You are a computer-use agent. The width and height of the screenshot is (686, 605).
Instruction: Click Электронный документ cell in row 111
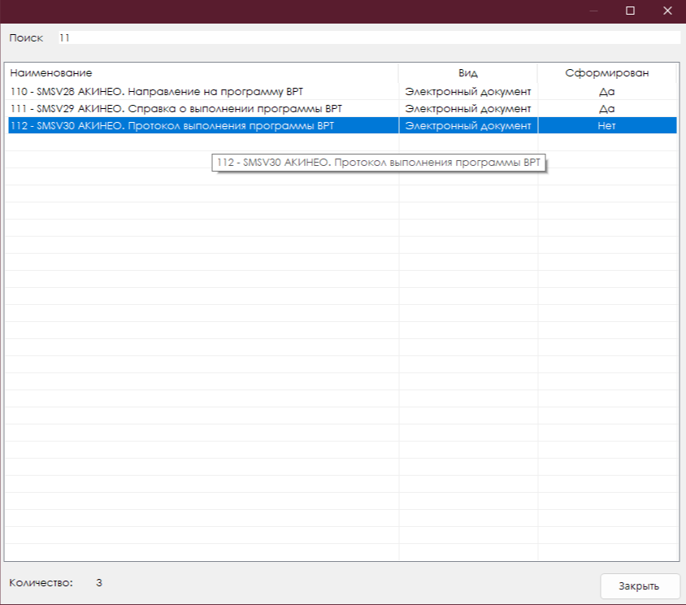point(468,109)
